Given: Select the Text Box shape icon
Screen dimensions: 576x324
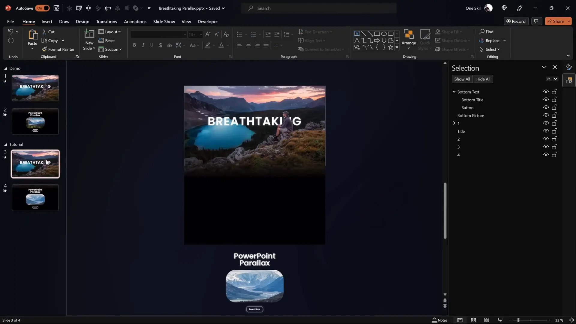Looking at the screenshot, I should click(357, 34).
